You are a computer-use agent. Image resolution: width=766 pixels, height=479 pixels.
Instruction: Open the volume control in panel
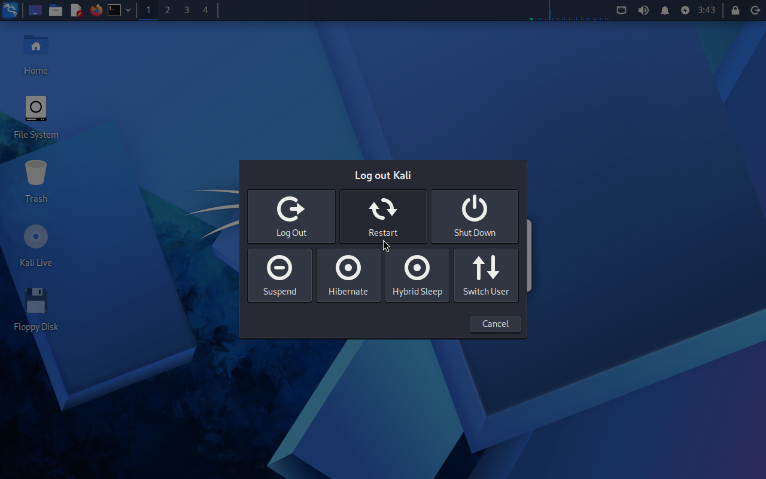pos(643,10)
